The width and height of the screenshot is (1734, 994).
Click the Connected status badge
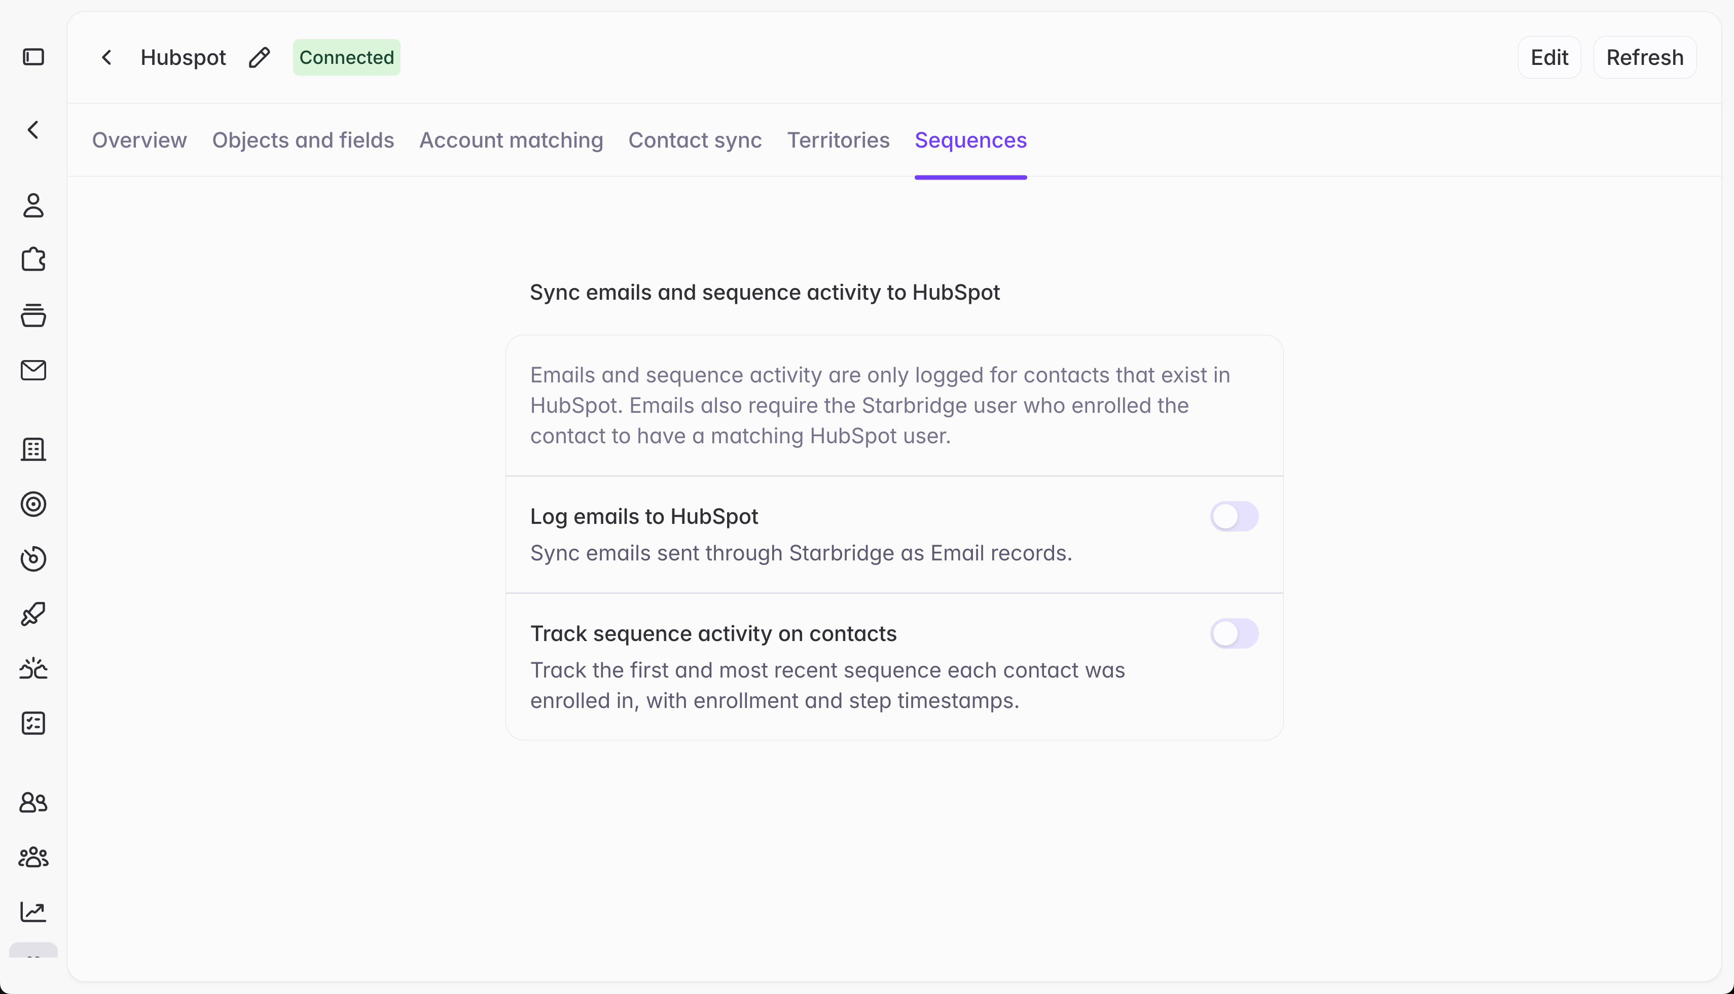[347, 57]
